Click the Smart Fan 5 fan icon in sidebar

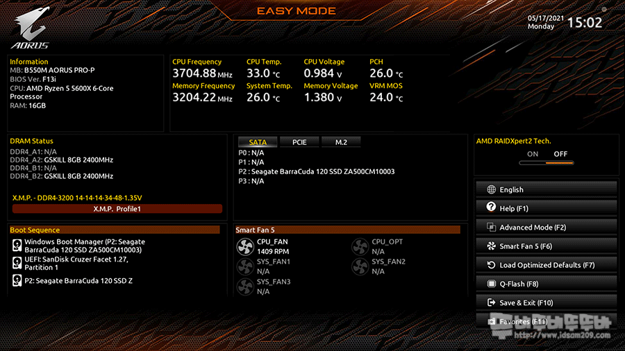(x=491, y=246)
